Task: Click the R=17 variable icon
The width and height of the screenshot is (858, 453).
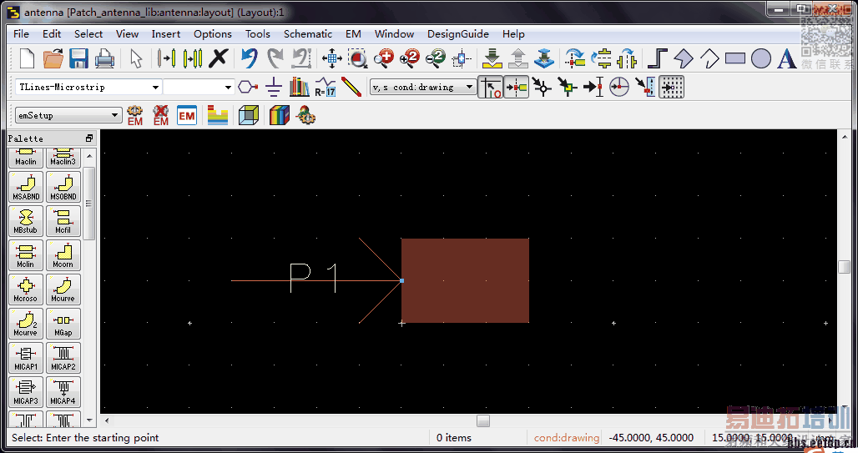Action: (x=325, y=87)
